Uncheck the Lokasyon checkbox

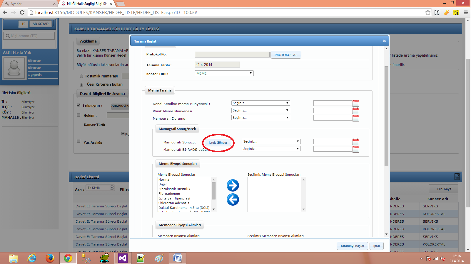pyautogui.click(x=78, y=105)
